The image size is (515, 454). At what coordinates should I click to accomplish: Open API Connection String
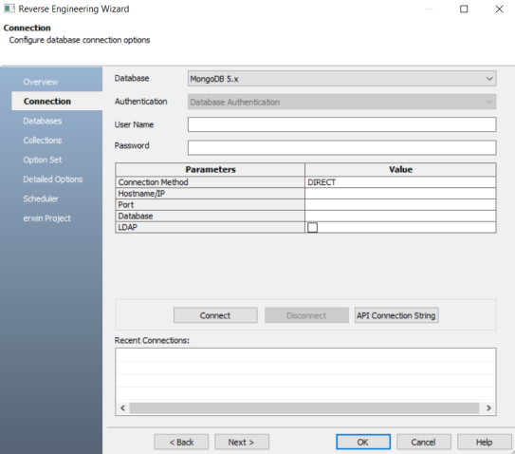point(396,315)
